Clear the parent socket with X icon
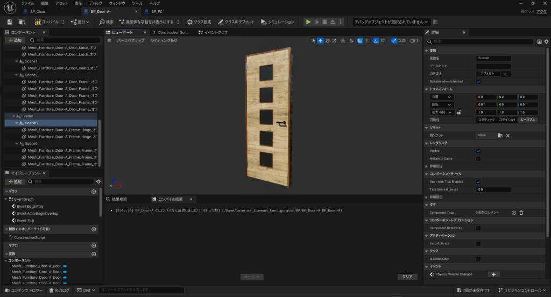This screenshot has height=297, width=551. (x=507, y=136)
